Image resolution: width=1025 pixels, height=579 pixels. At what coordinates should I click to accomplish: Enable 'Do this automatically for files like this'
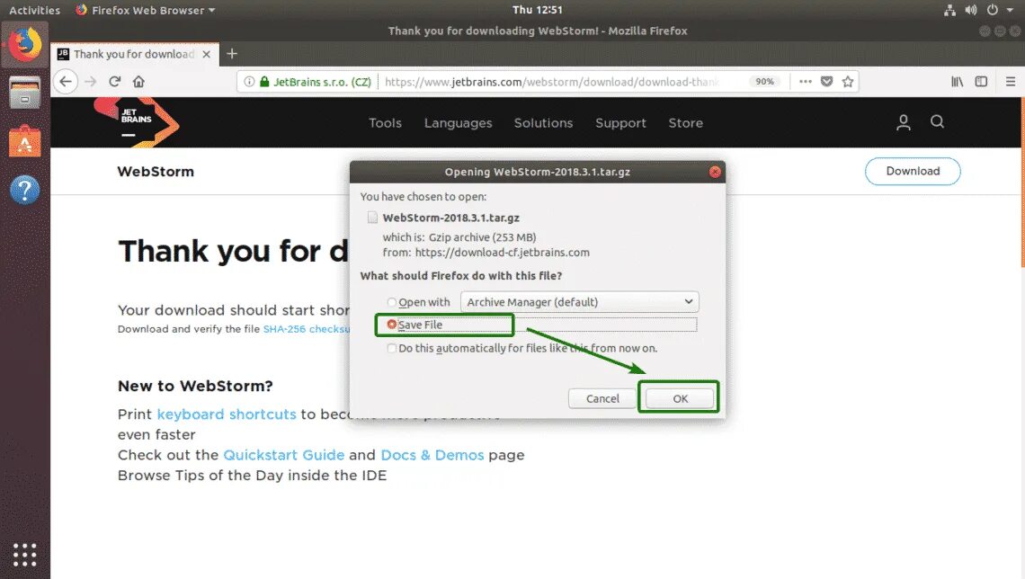tap(391, 348)
